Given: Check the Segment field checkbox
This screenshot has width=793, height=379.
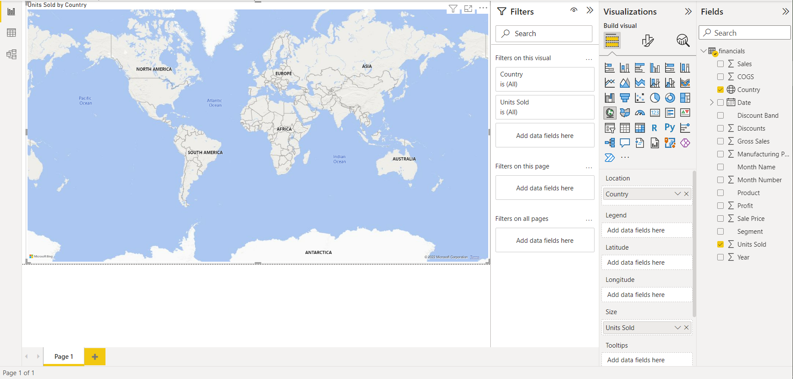Looking at the screenshot, I should [x=720, y=232].
